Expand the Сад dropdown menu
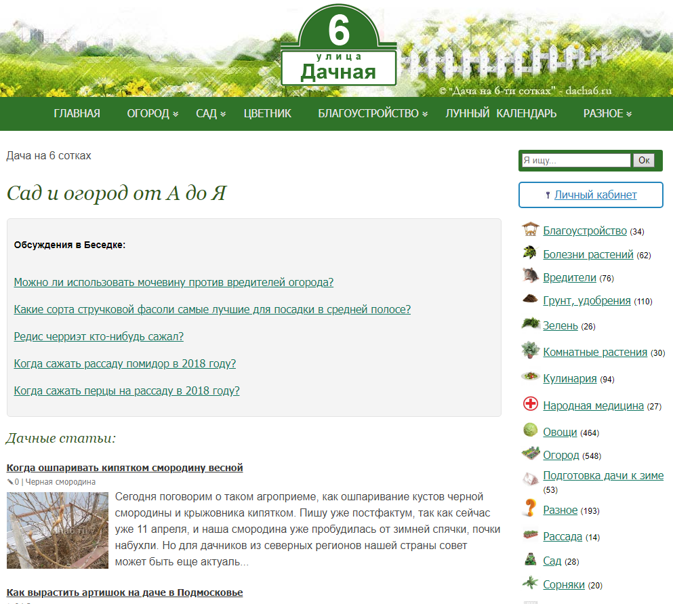This screenshot has width=673, height=604. point(211,114)
